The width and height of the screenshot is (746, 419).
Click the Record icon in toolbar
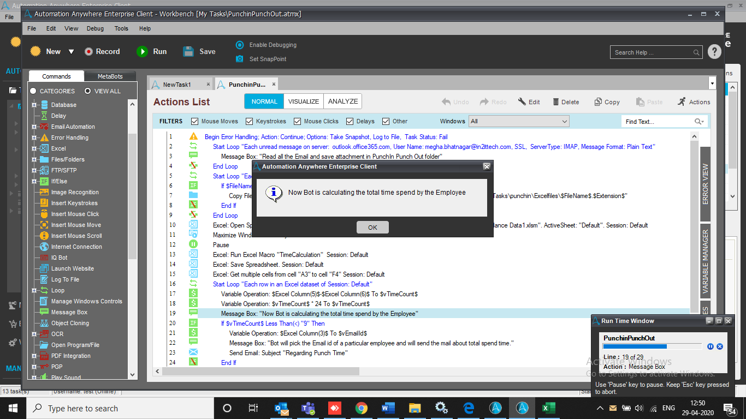pos(88,51)
